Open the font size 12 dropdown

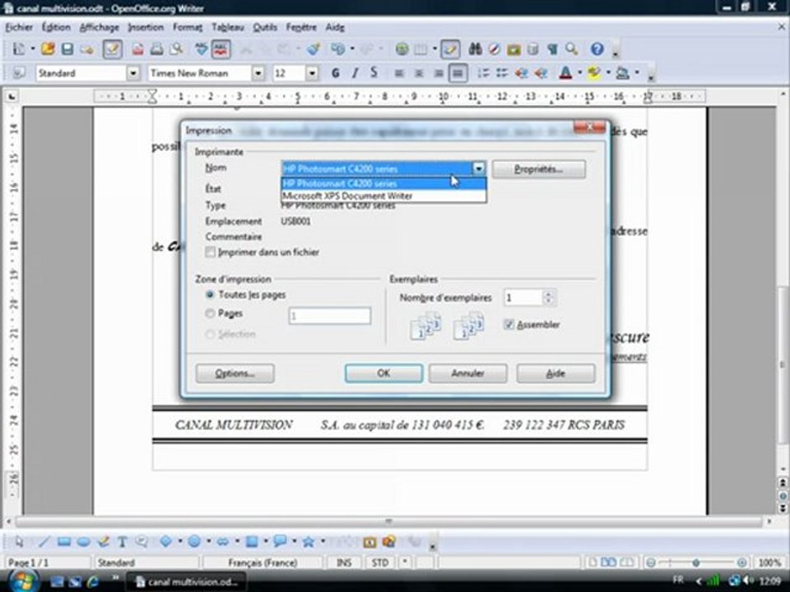click(x=313, y=73)
